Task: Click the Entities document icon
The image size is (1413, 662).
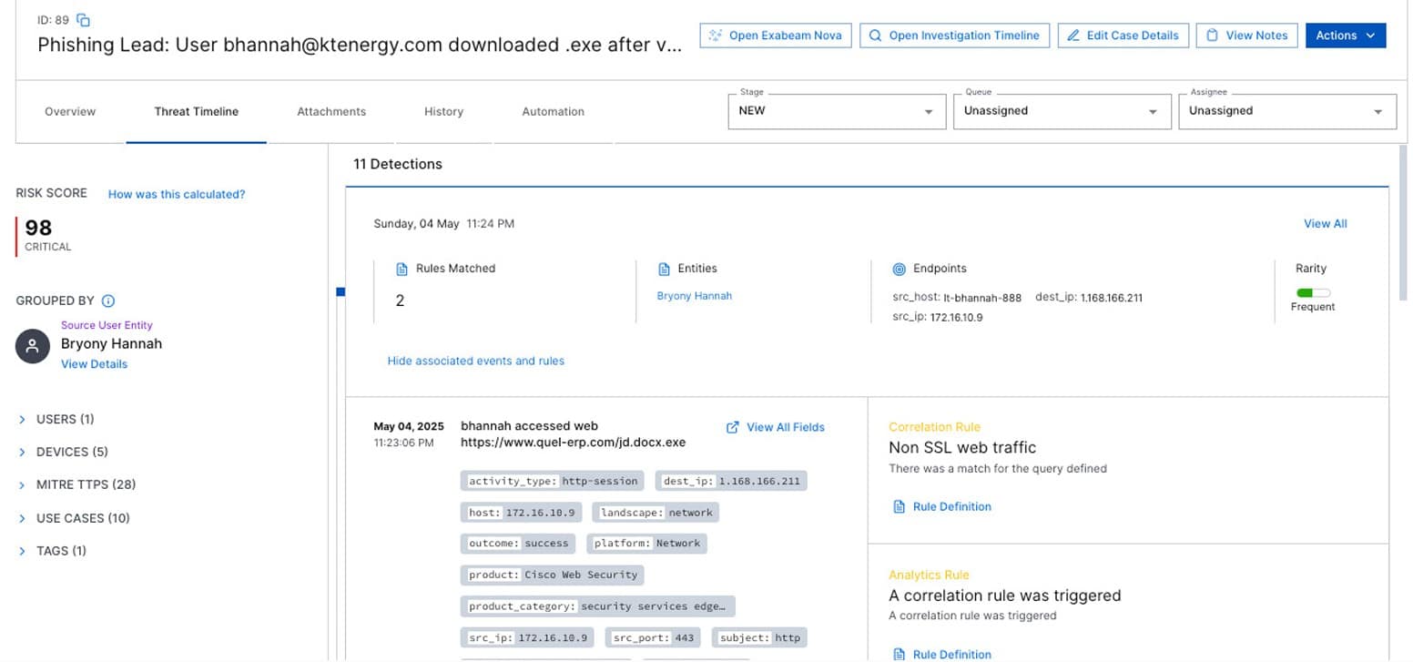Action: click(664, 269)
